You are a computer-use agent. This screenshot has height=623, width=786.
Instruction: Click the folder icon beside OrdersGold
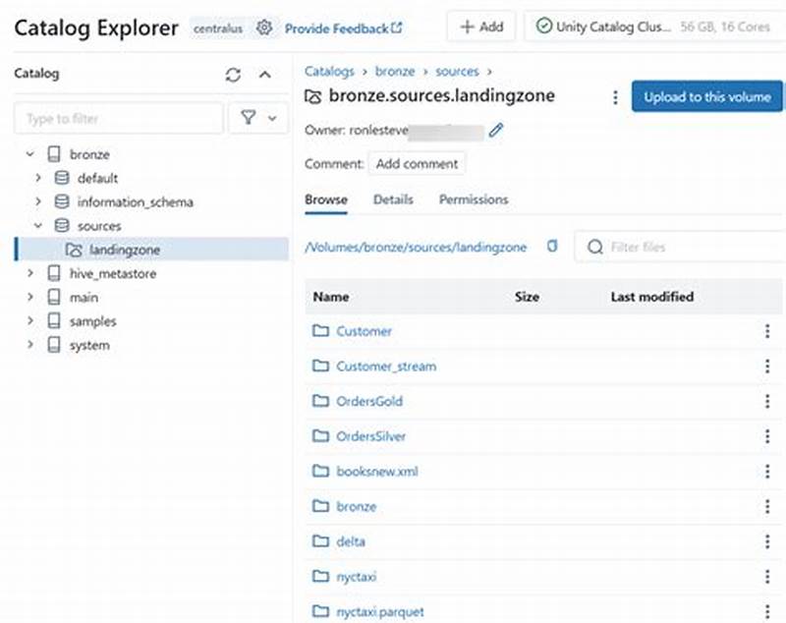(321, 401)
